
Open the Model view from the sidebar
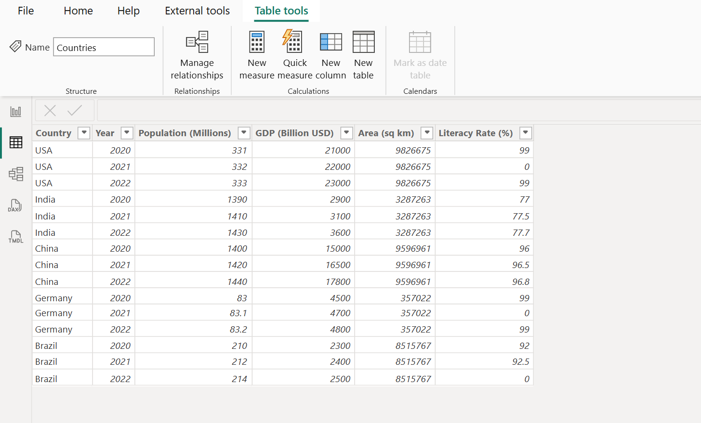tap(15, 174)
